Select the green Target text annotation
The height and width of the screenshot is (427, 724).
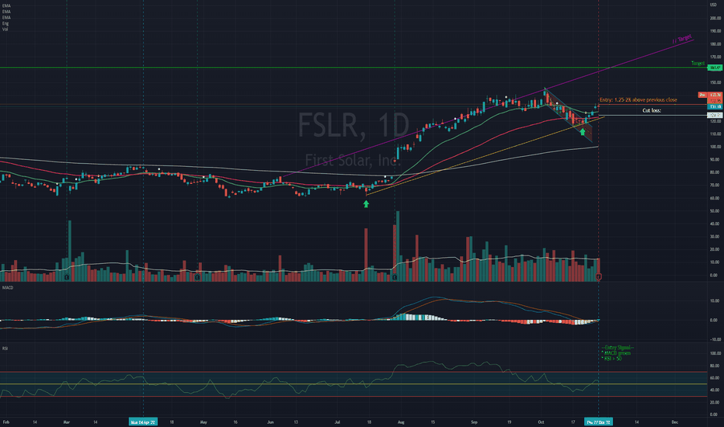[698, 63]
